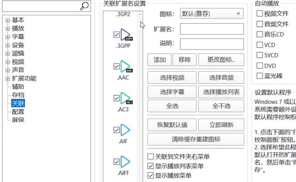Select 屏保 in the tree
Screen dimensions: 296x182
click(18, 120)
